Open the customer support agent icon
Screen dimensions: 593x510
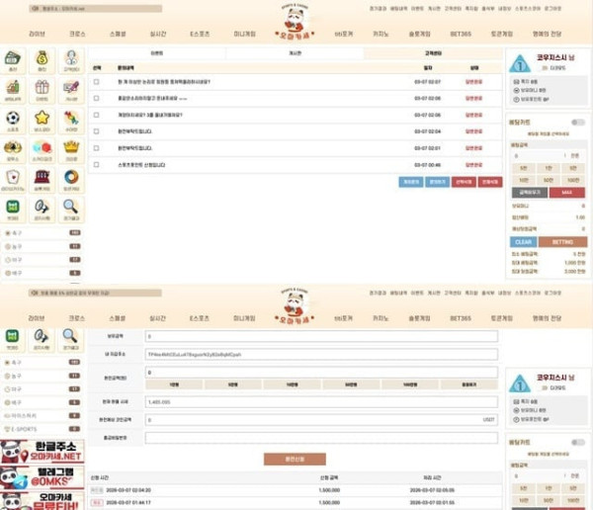pyautogui.click(x=71, y=60)
